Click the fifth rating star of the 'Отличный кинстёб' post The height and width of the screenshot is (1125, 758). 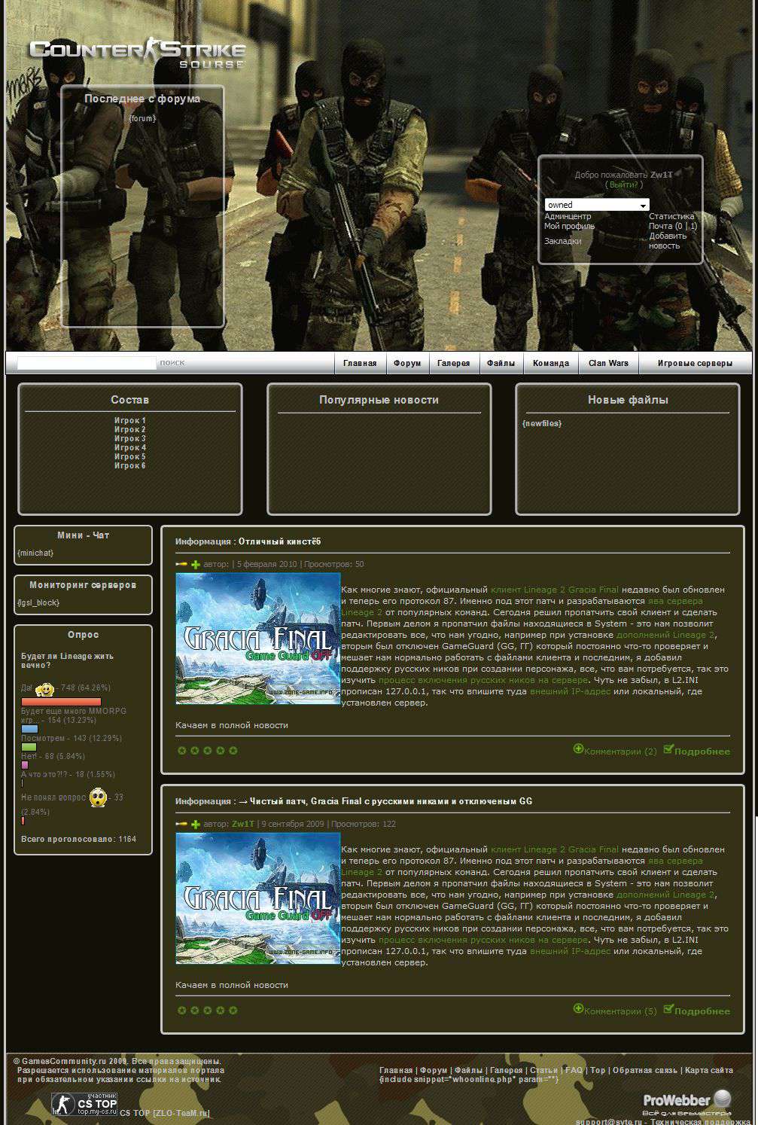pos(233,750)
